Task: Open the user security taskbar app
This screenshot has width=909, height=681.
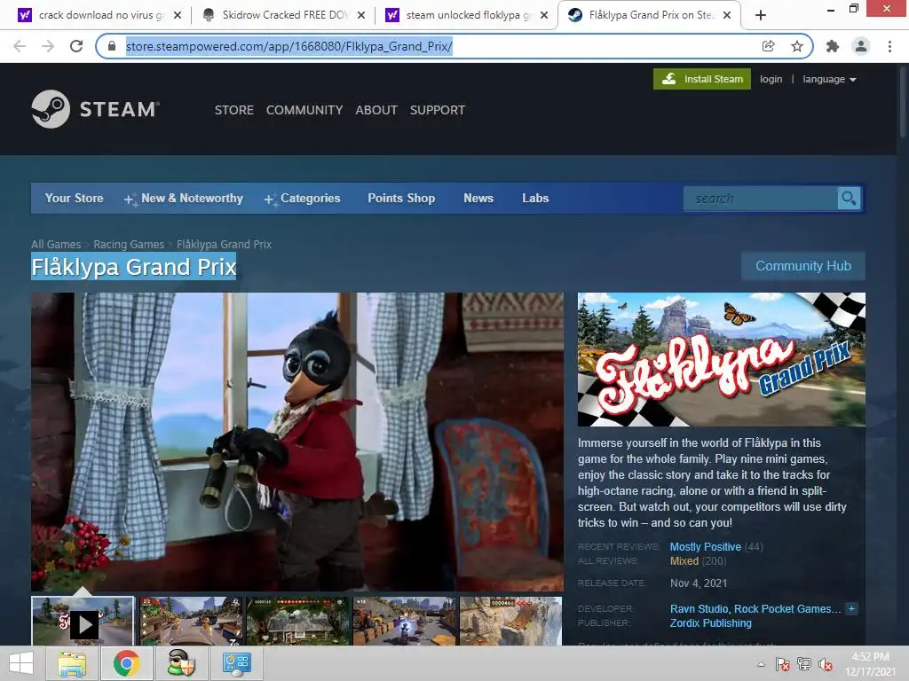Action: point(180,663)
